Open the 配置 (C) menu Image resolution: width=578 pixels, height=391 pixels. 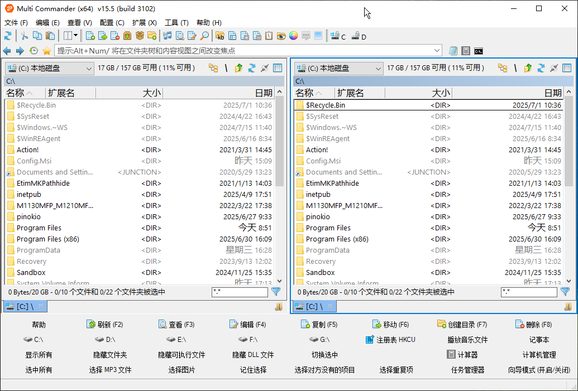112,22
